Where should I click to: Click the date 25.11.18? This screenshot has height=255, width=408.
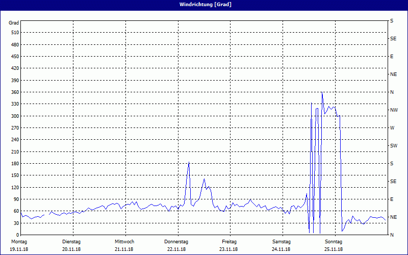click(x=334, y=249)
